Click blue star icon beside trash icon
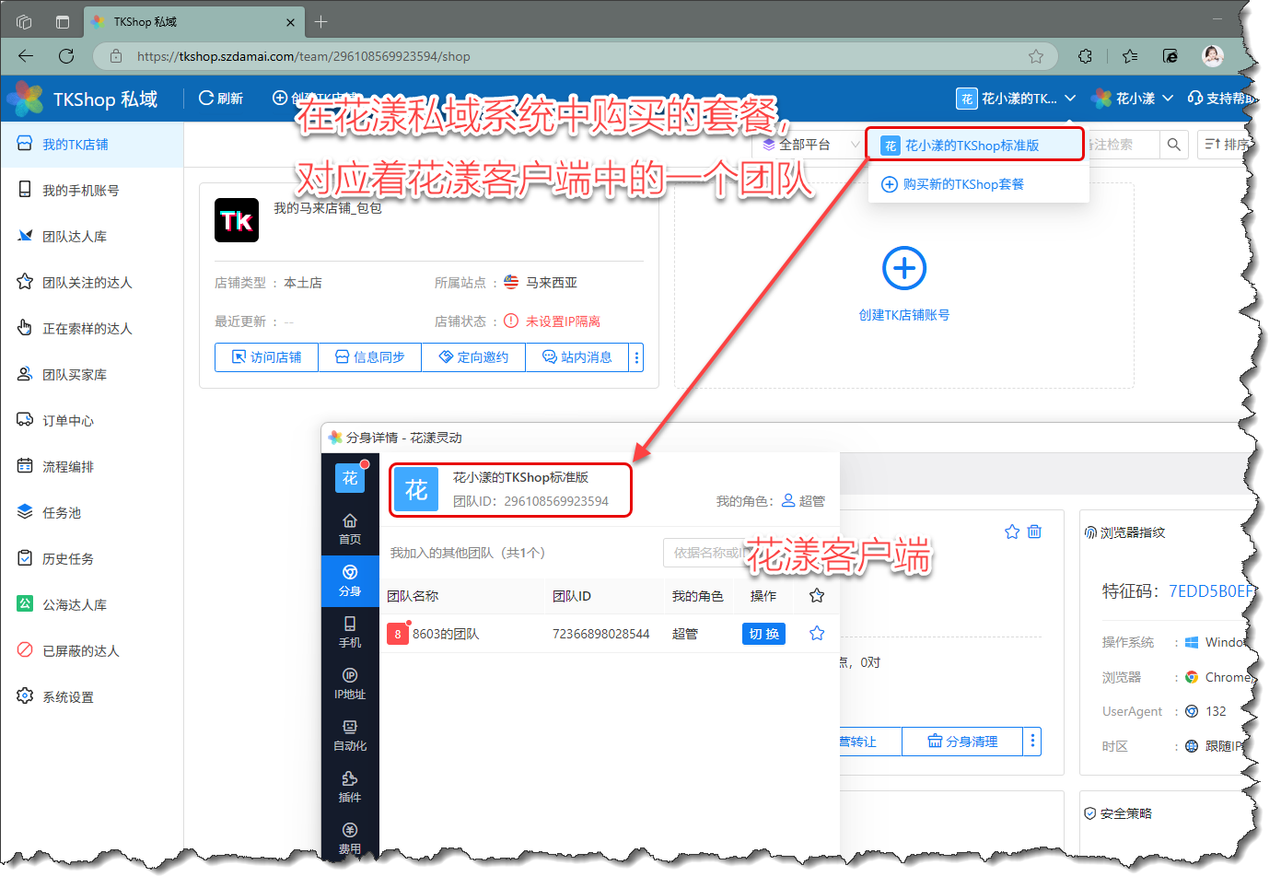The height and width of the screenshot is (888, 1281). 1012,532
